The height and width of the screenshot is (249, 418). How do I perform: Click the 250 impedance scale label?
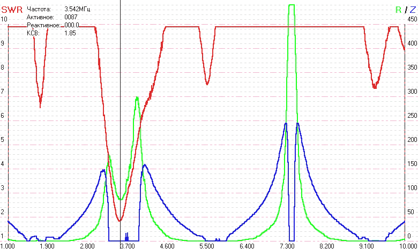[412, 115]
